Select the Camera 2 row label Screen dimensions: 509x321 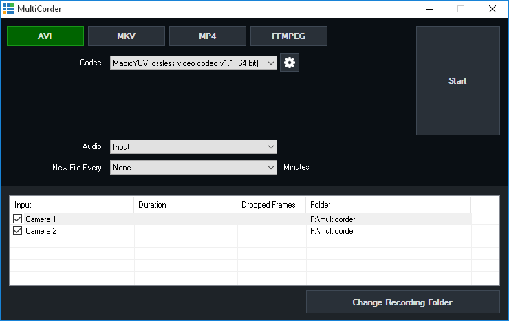click(x=41, y=231)
